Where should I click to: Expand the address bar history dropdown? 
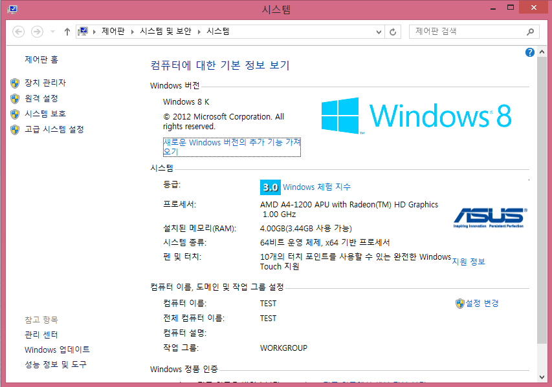[379, 32]
